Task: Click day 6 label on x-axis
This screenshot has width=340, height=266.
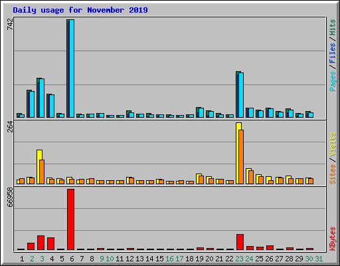Action: [72, 259]
